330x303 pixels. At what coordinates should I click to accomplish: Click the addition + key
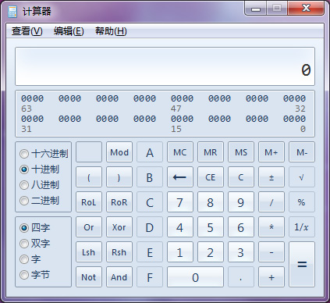pos(271,277)
